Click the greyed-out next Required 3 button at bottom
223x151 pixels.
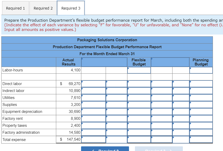click(159, 149)
